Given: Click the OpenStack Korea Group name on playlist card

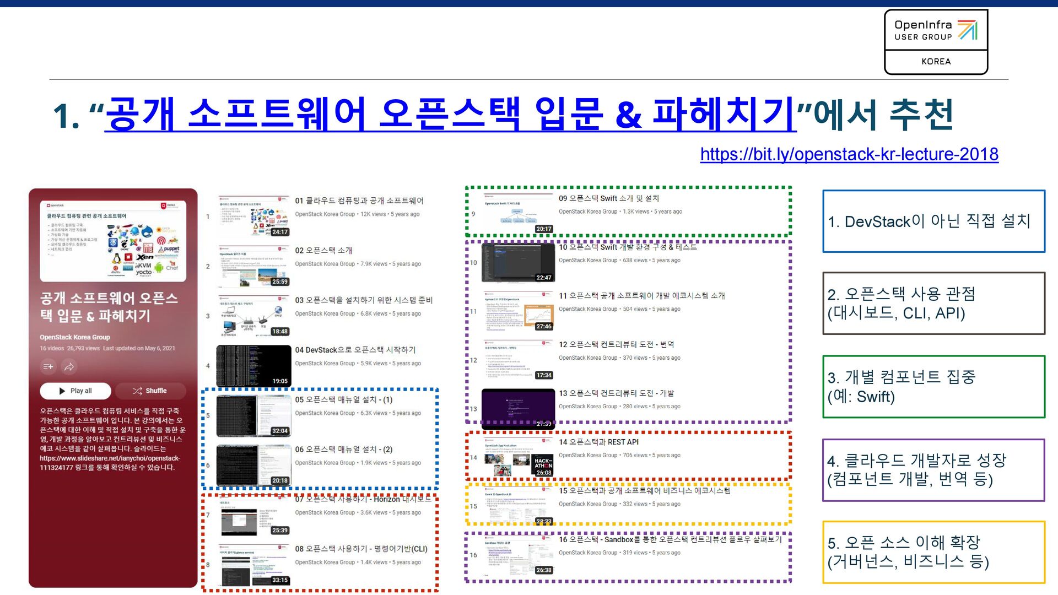Looking at the screenshot, I should tap(75, 337).
